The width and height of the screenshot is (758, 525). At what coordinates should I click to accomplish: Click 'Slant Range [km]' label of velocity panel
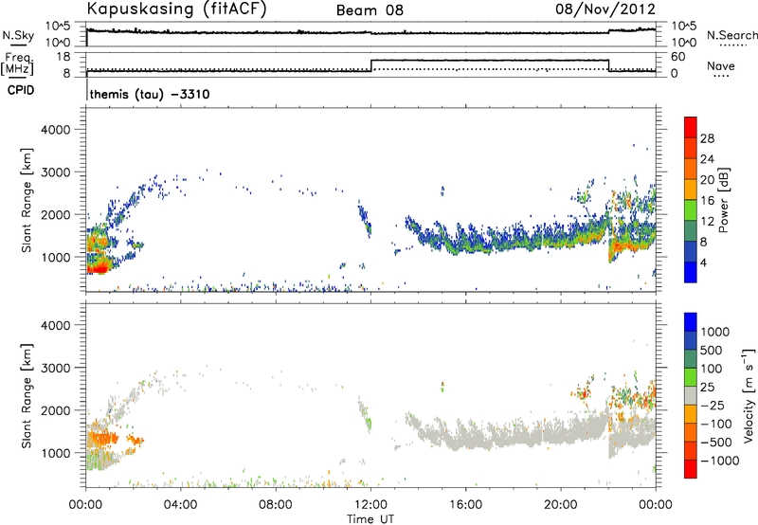(x=27, y=396)
